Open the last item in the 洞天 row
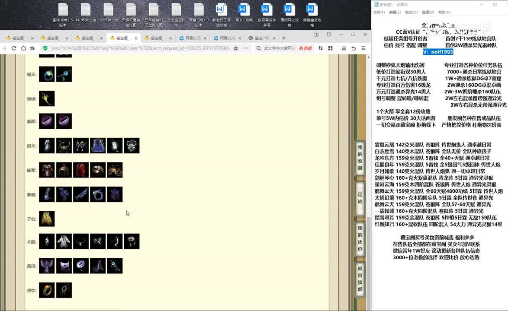The image size is (508, 311). tap(132, 146)
